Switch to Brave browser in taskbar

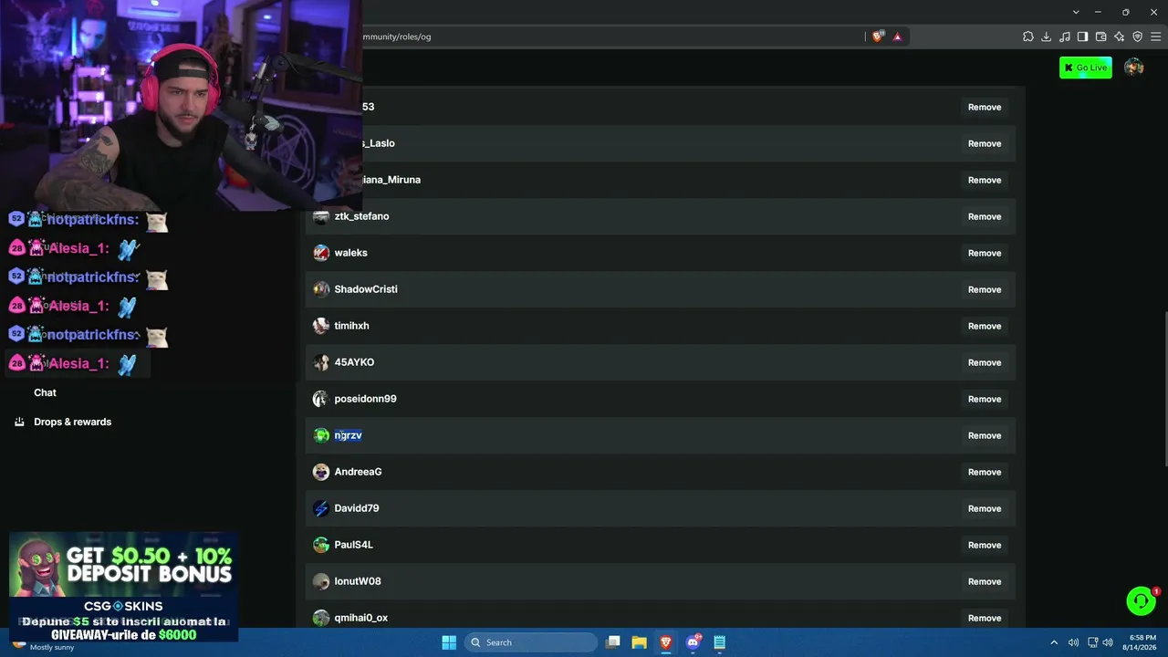[666, 642]
